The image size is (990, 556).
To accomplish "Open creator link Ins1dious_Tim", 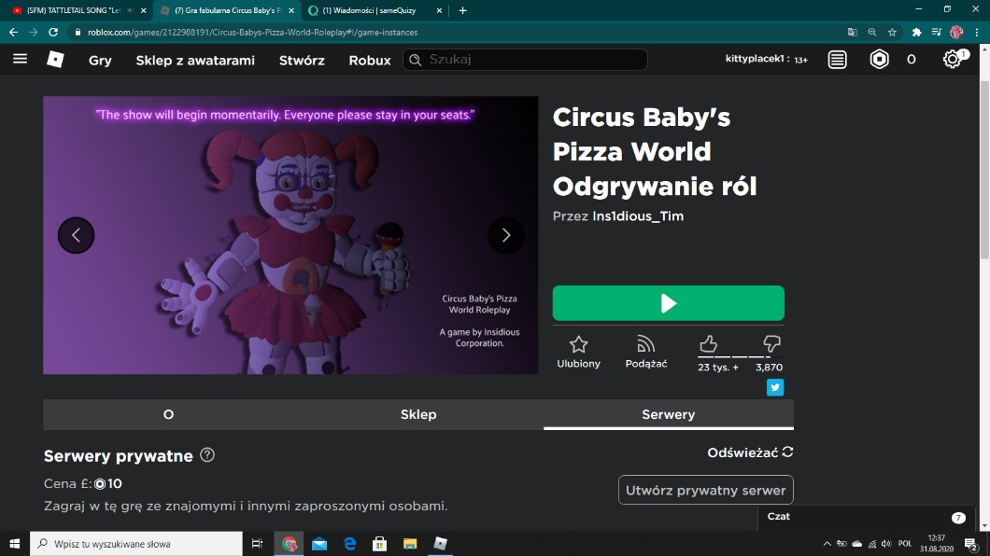I will click(638, 216).
